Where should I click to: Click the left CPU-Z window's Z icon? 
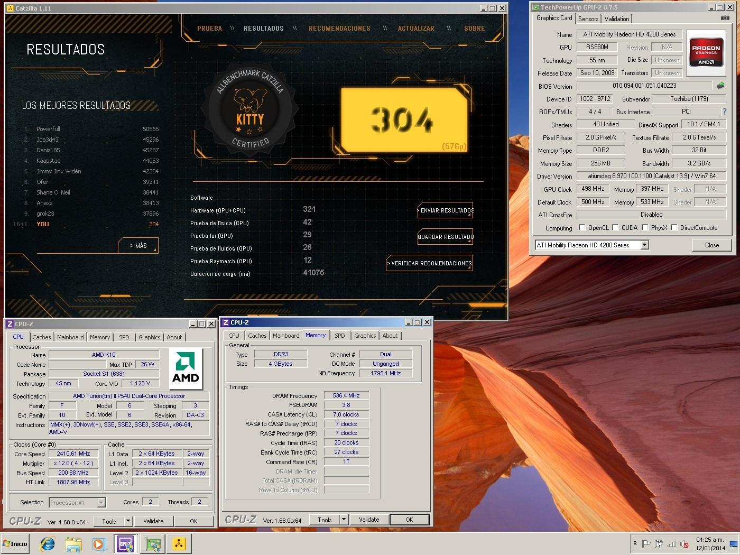pyautogui.click(x=10, y=323)
